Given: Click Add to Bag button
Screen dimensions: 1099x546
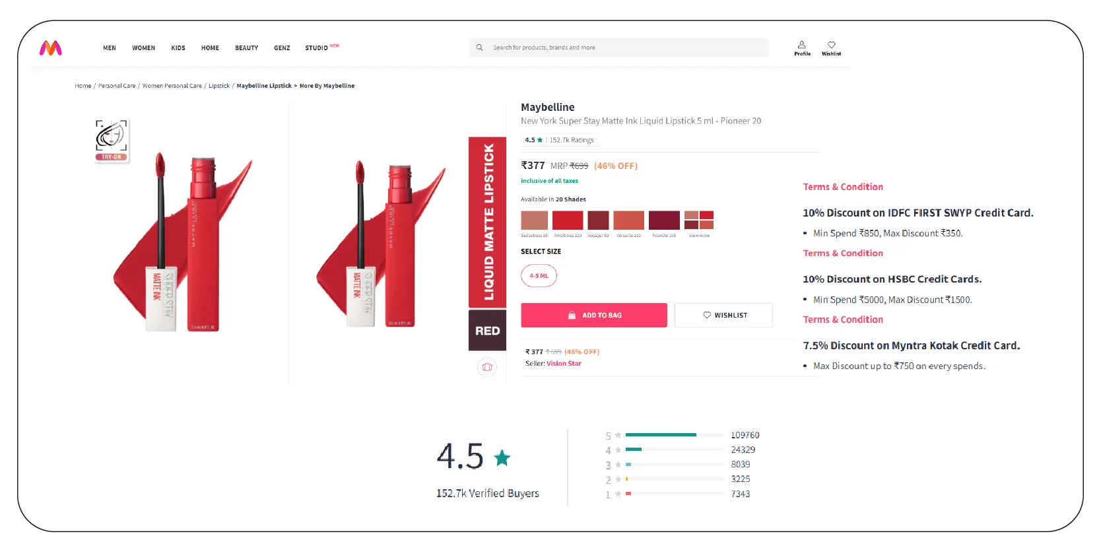Looking at the screenshot, I should tap(593, 316).
